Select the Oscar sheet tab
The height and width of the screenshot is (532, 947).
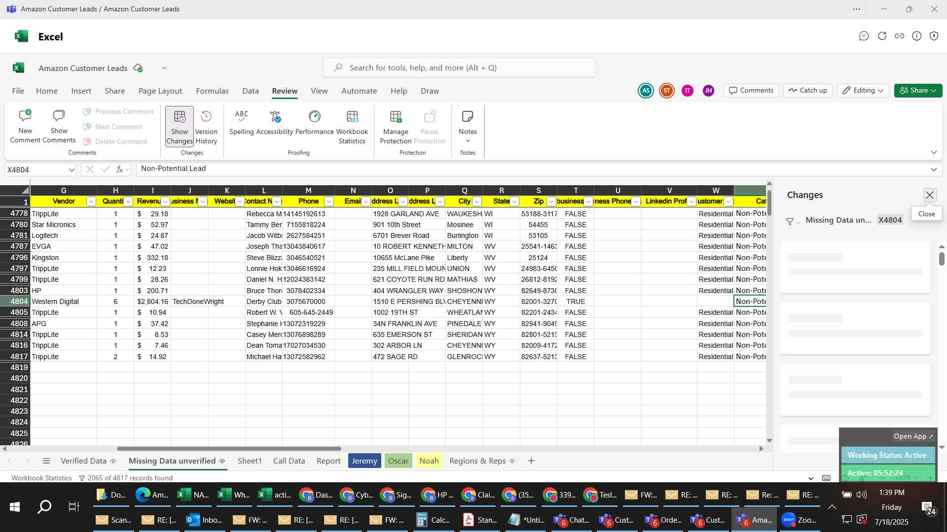click(398, 461)
